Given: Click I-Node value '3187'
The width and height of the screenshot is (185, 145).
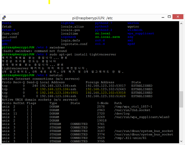Looking at the screenshot, I should tap(101, 131).
